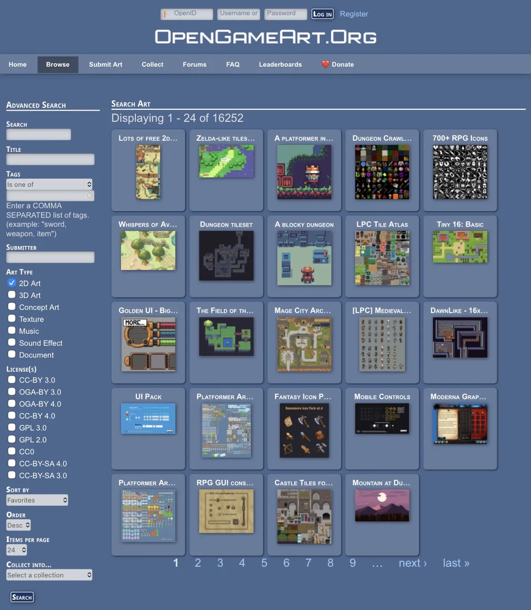Viewport: 531px width, 610px height.
Task: Click the Search text field
Action: pyautogui.click(x=38, y=135)
